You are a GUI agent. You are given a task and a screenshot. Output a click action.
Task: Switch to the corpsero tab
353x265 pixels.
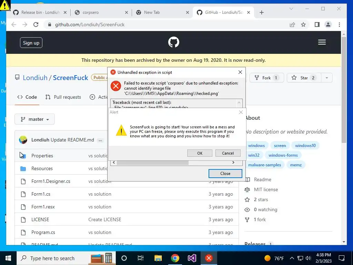(x=101, y=12)
